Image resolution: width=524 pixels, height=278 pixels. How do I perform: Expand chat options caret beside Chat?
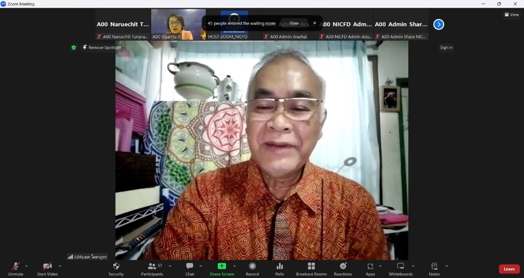pos(201,266)
